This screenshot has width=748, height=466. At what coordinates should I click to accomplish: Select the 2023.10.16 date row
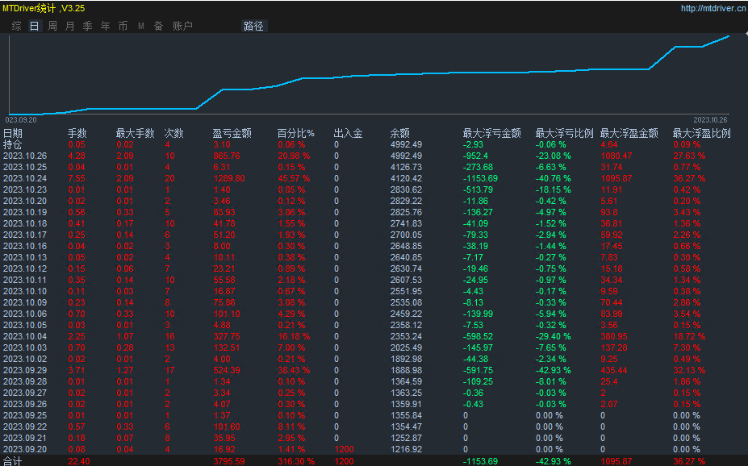coord(25,247)
